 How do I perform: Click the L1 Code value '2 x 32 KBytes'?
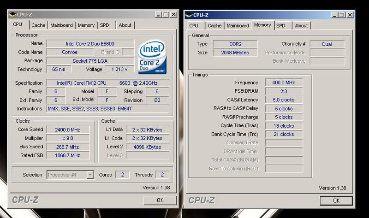pos(147,138)
